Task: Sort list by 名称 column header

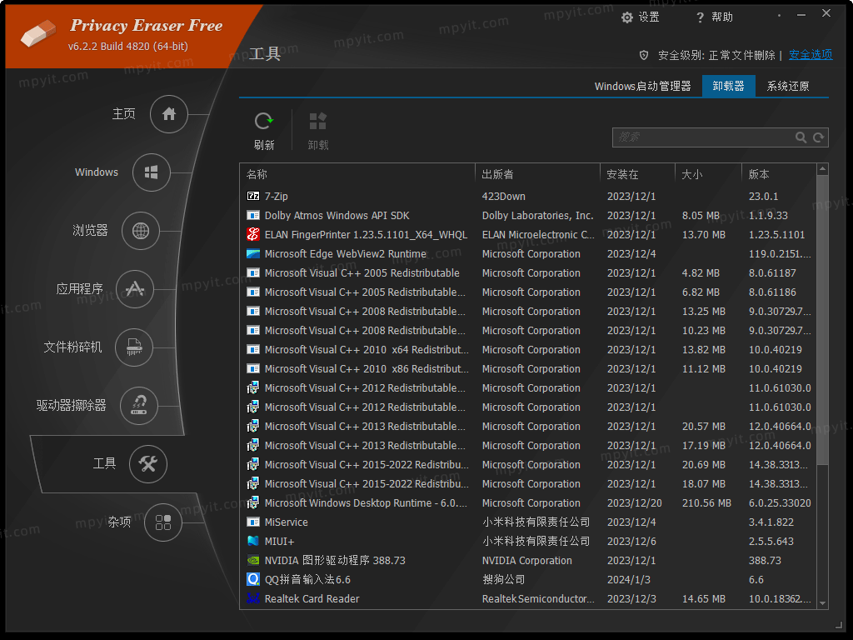Action: coord(357,174)
